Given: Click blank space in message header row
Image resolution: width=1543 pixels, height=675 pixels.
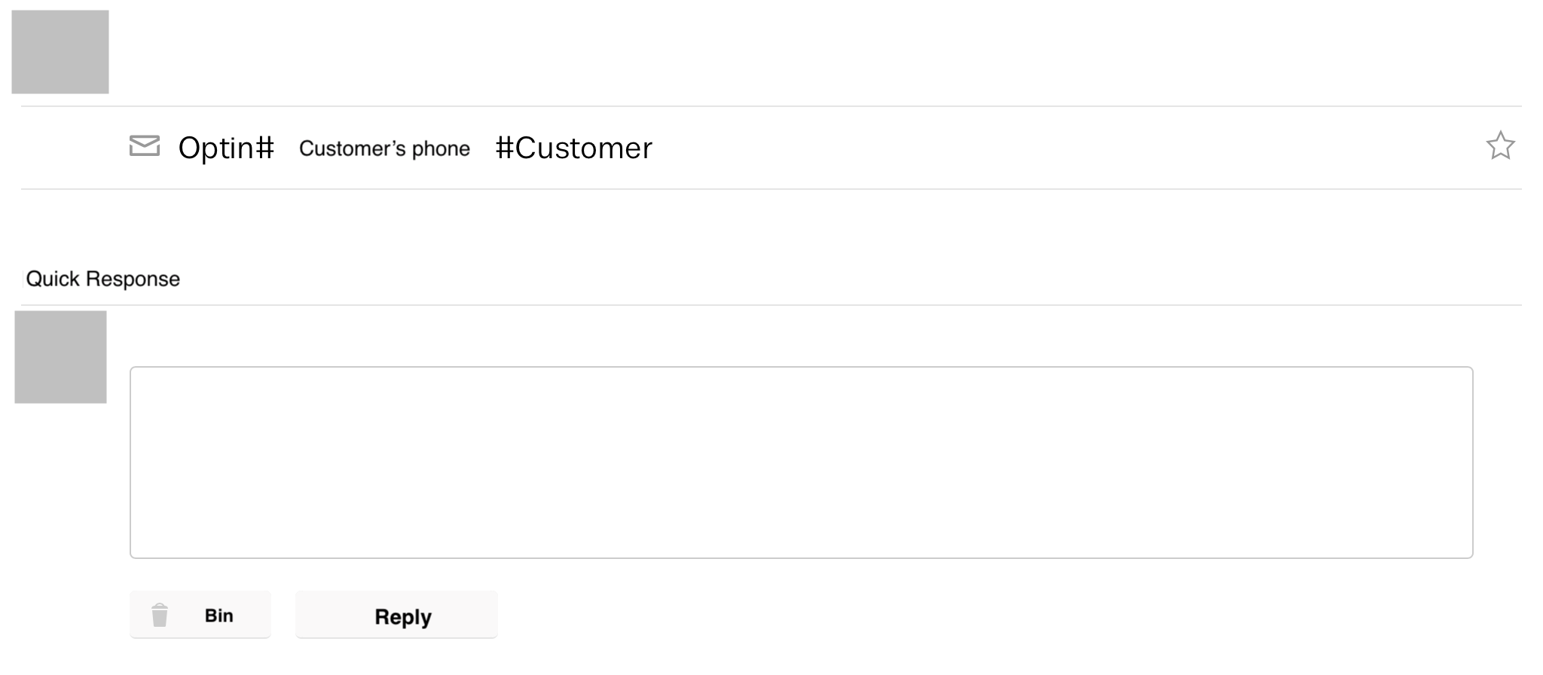Looking at the screenshot, I should click(1055, 148).
